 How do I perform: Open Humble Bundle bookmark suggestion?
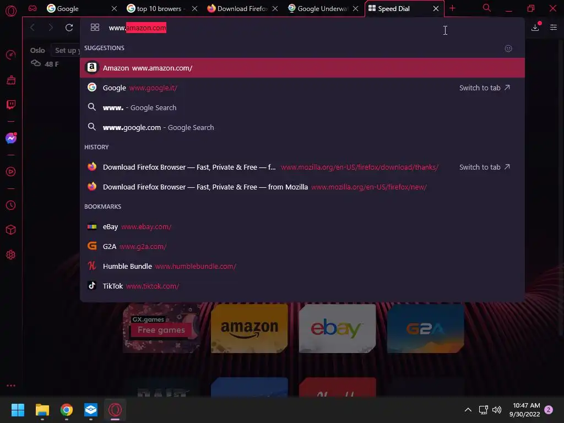(302, 266)
